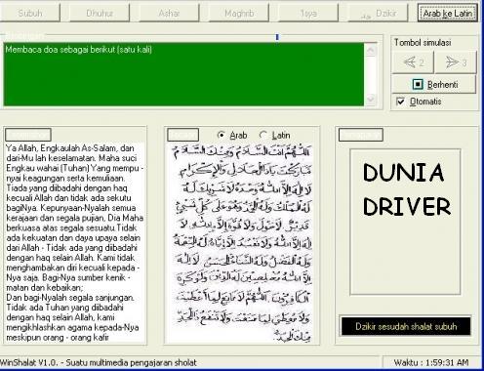Choose the Ashar prayer button
The image size is (484, 371).
[x=169, y=13]
